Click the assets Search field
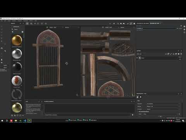This screenshot has width=186, height=140. [17, 30]
